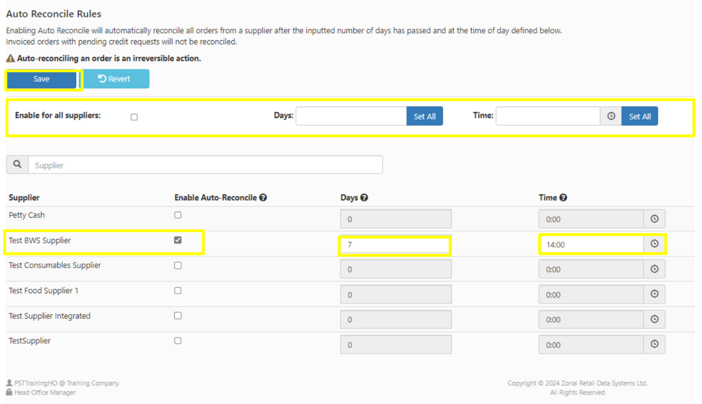Click the Enable Auto-Reconcile help icon
Image resolution: width=702 pixels, height=404 pixels.
coord(263,198)
